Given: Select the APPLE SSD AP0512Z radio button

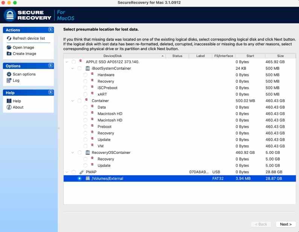Looking at the screenshot, I should coord(74,62).
